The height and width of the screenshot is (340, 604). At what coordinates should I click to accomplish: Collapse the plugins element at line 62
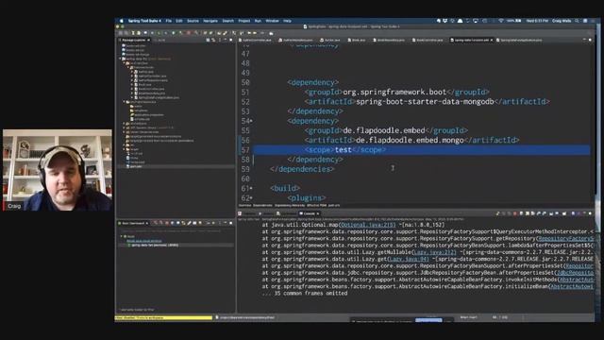[x=252, y=198]
